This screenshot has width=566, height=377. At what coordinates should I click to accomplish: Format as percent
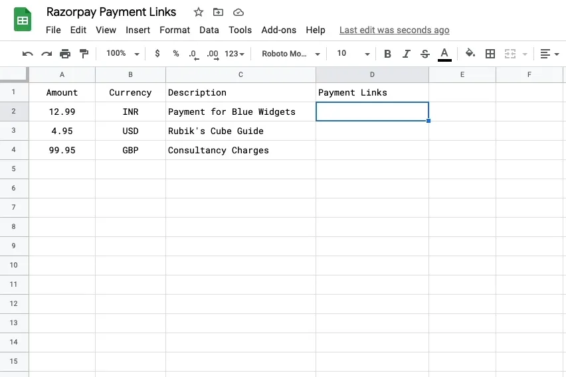[x=176, y=53]
